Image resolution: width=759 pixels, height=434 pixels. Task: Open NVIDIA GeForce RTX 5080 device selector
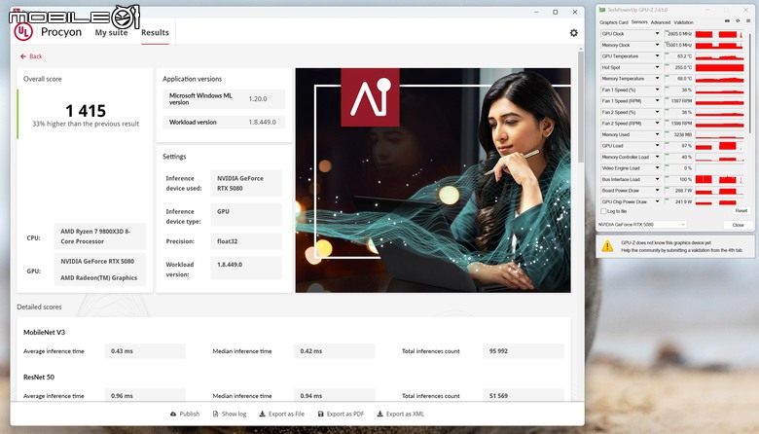point(642,225)
